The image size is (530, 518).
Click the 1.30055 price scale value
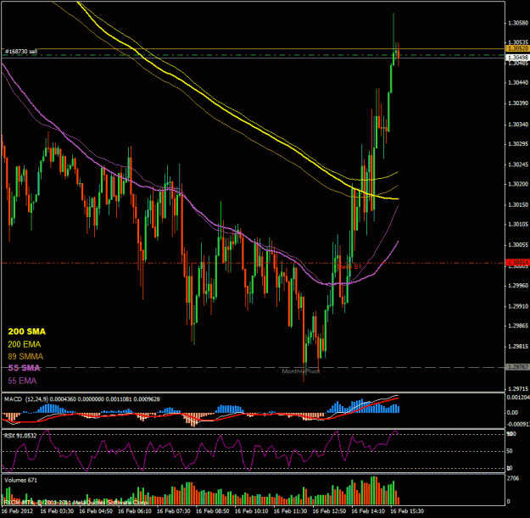[518, 245]
